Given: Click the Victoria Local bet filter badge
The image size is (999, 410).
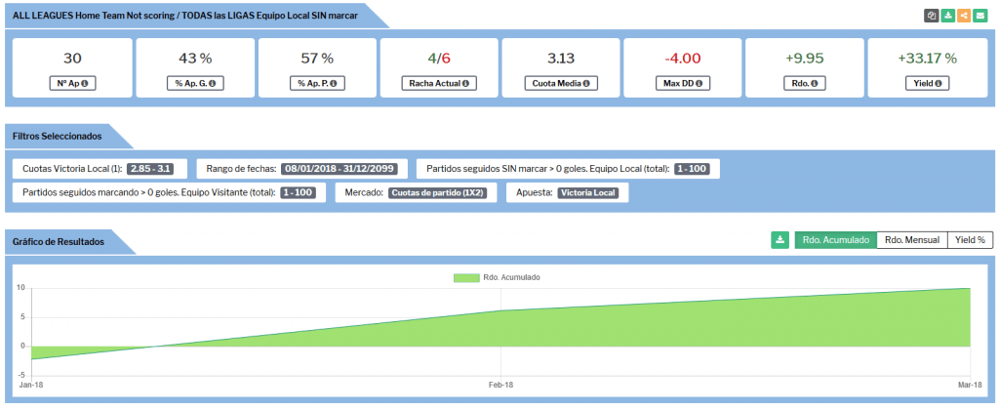Looking at the screenshot, I should point(589,193).
